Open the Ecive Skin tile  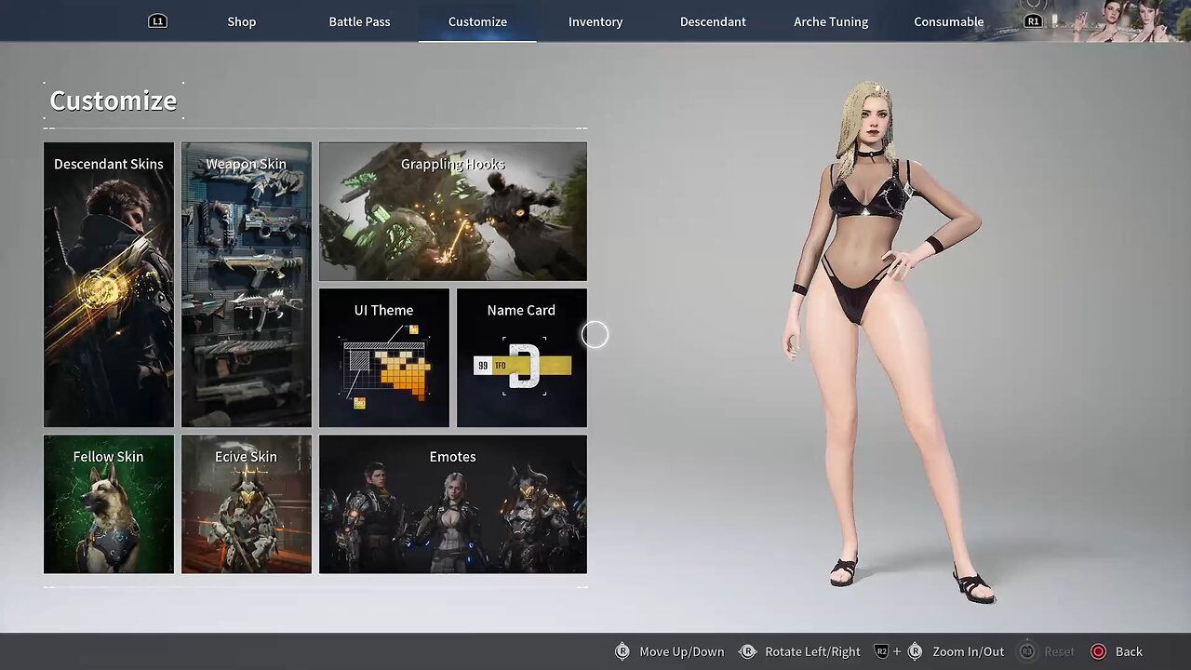click(247, 504)
